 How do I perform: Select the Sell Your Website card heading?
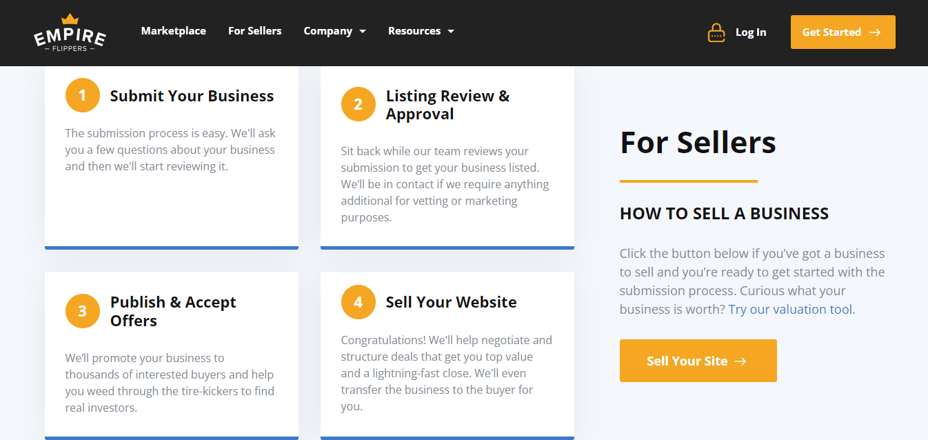click(452, 302)
